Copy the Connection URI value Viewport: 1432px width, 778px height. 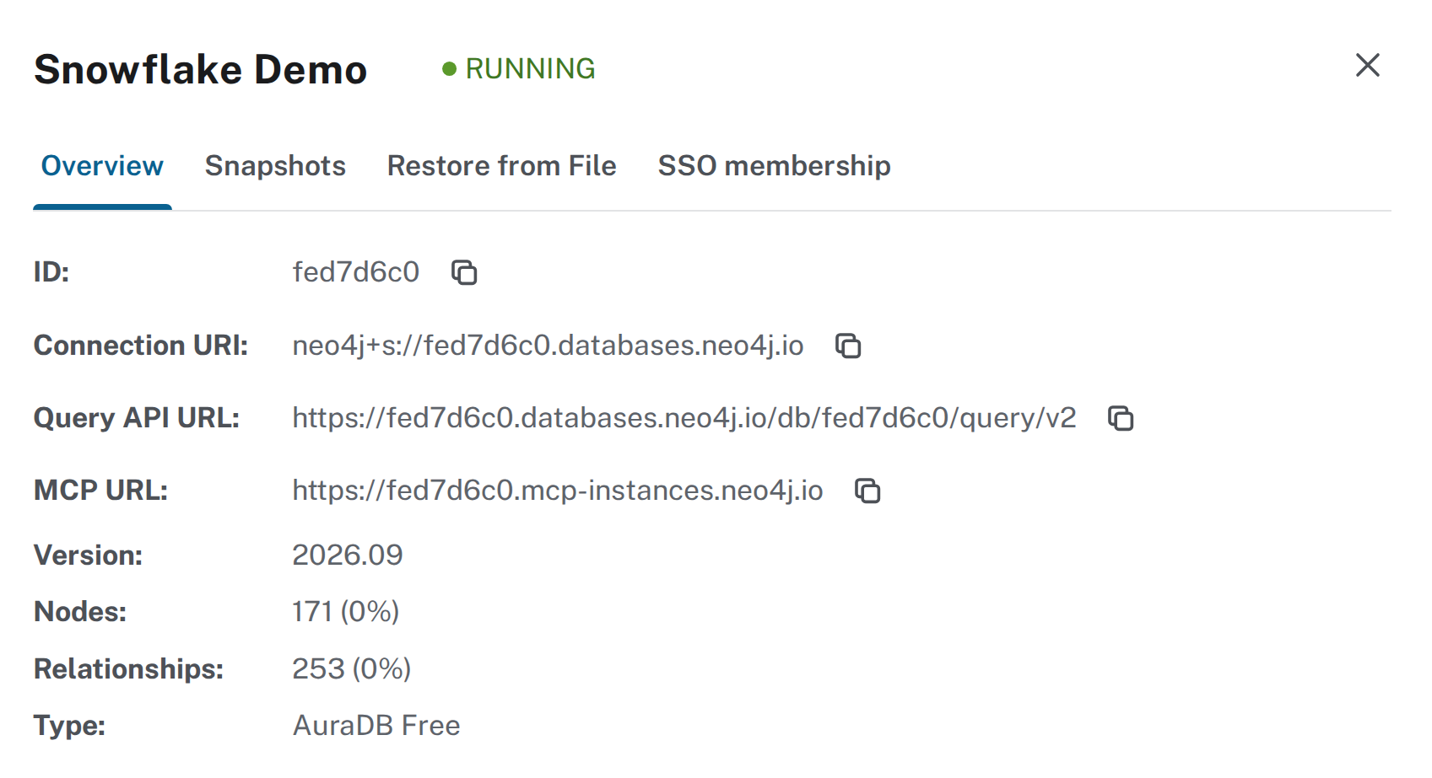(848, 346)
